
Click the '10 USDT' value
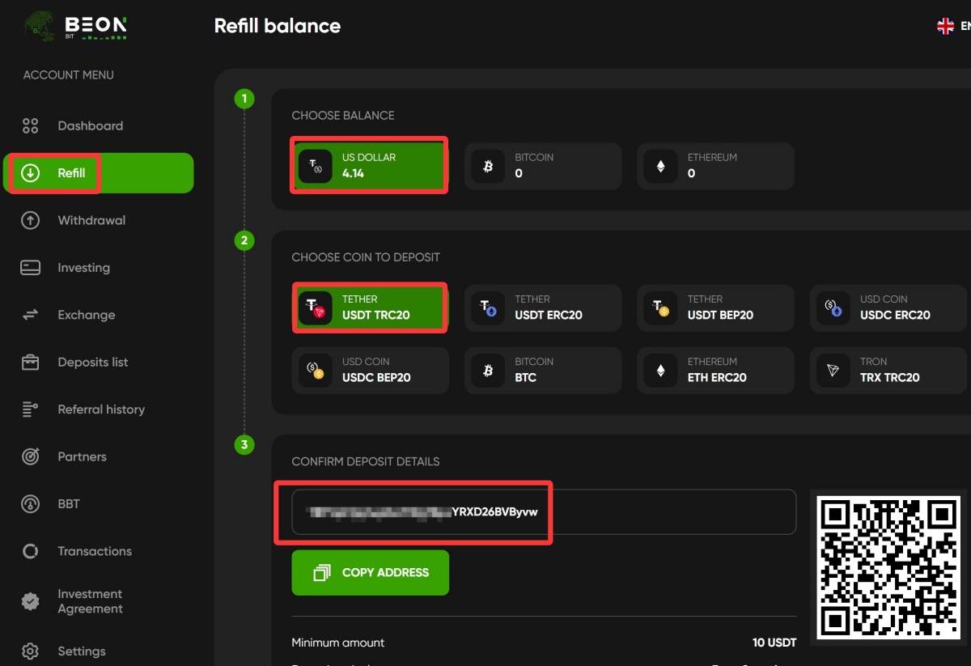(x=774, y=643)
